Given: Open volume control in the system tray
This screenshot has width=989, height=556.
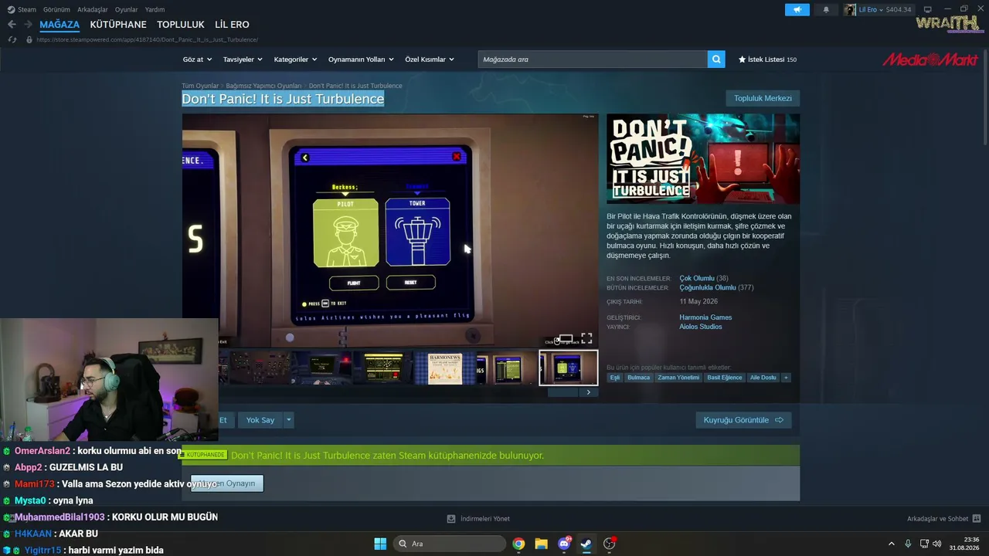Looking at the screenshot, I should pos(937,544).
